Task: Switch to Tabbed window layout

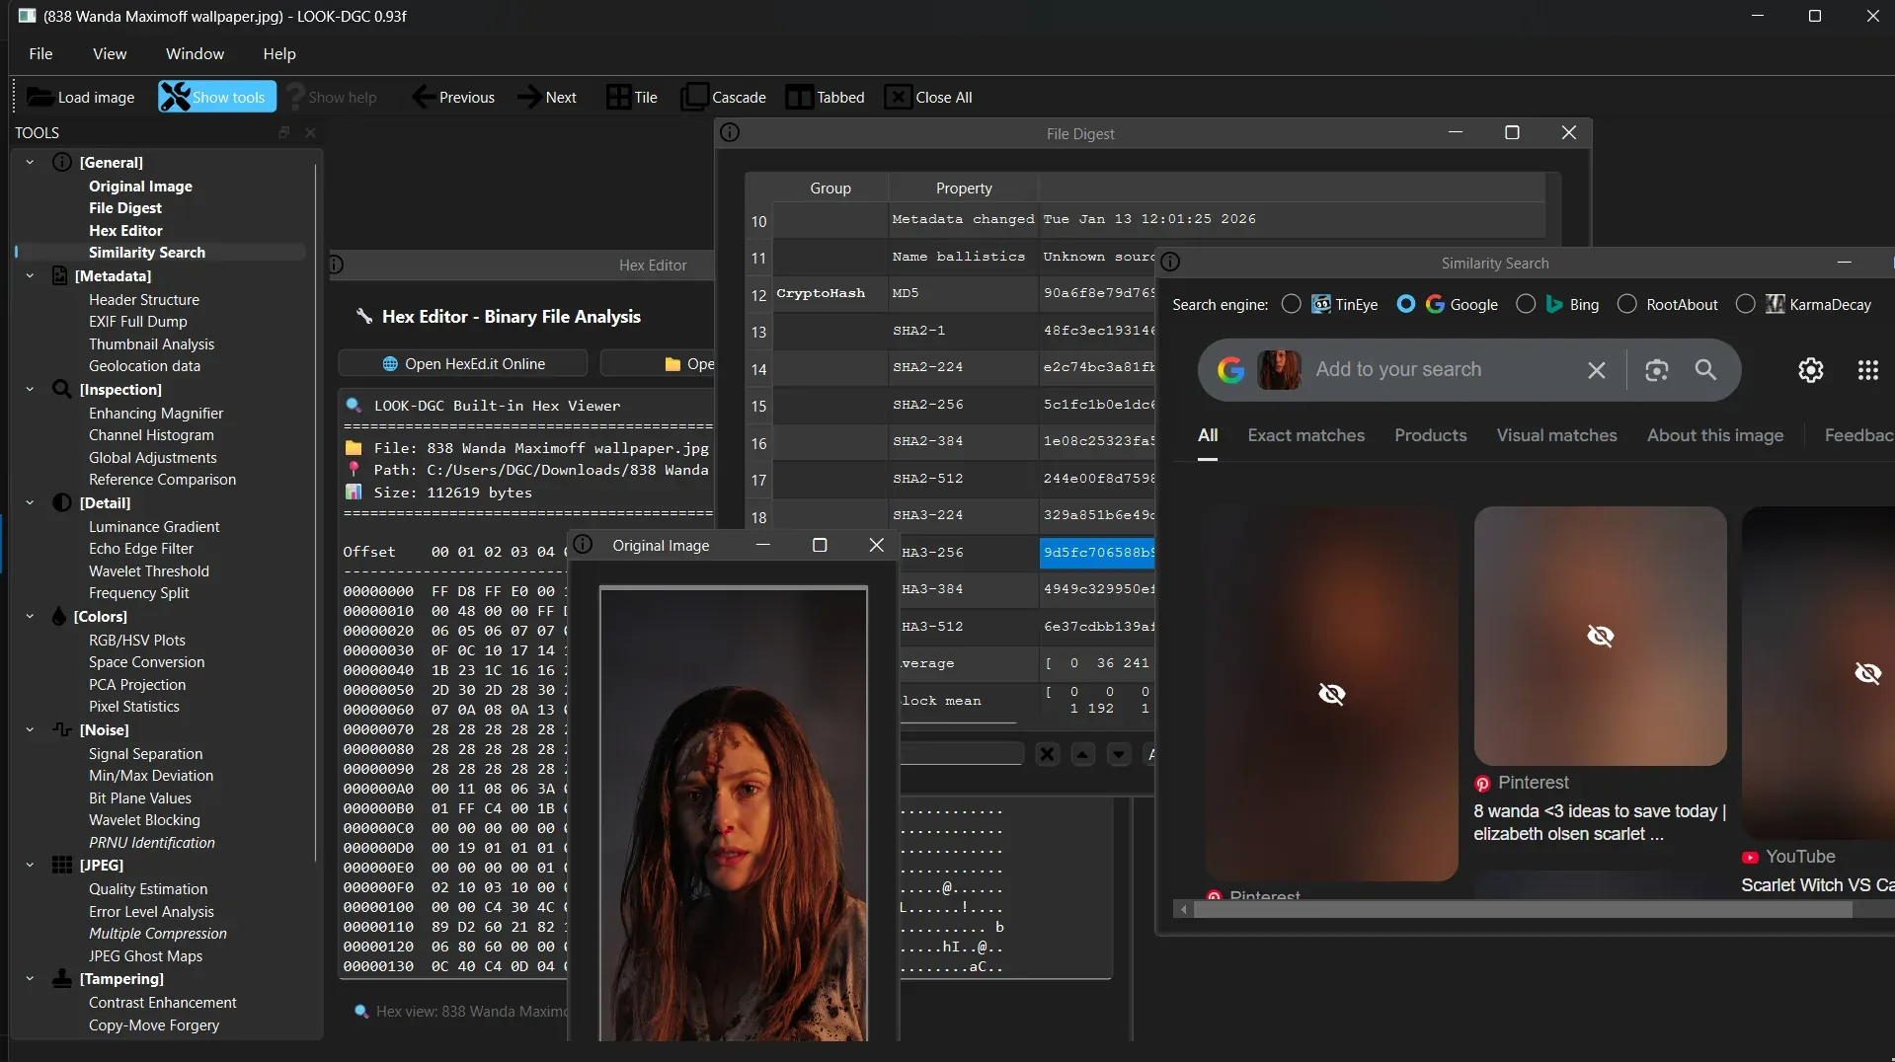Action: pyautogui.click(x=826, y=97)
